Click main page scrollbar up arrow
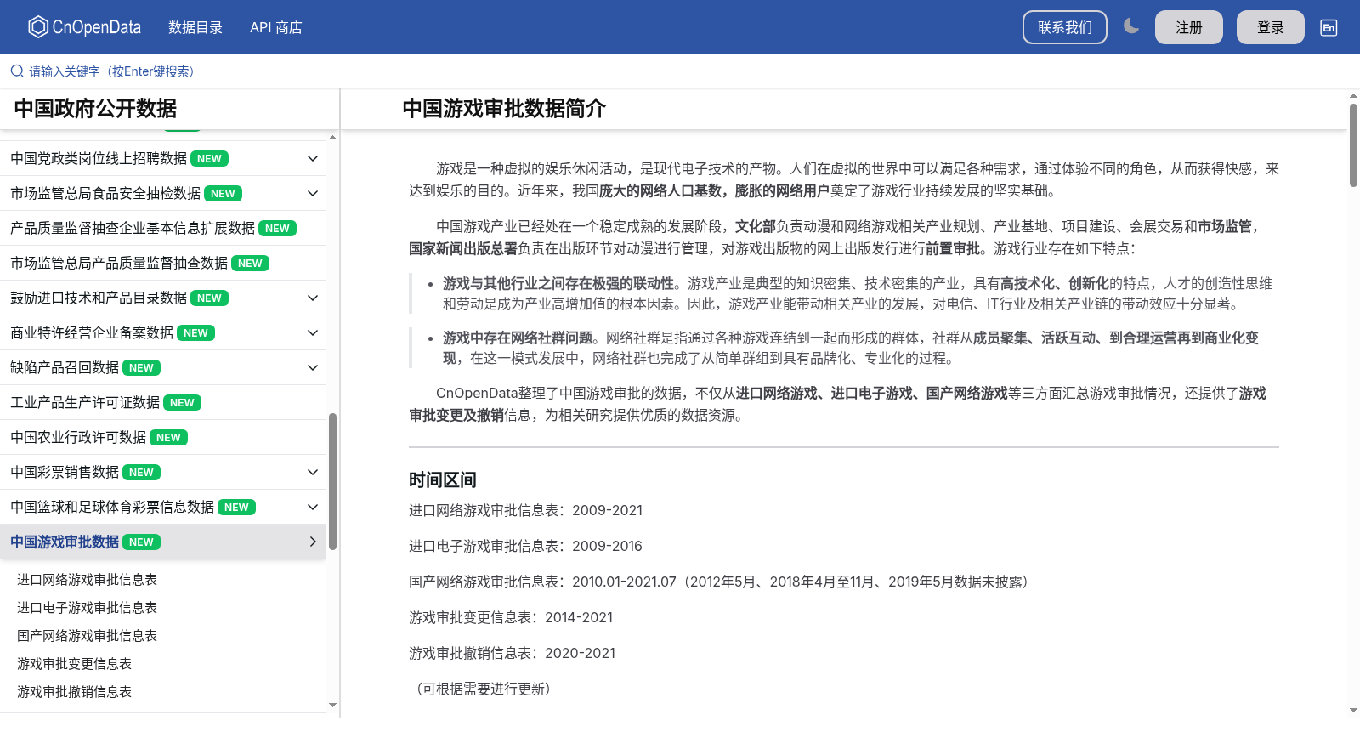Image resolution: width=1360 pixels, height=732 pixels. tap(1353, 95)
